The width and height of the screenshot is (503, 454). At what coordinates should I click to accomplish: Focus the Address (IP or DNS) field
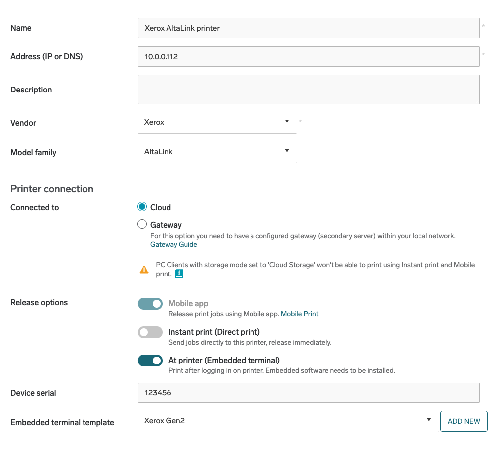[308, 57]
